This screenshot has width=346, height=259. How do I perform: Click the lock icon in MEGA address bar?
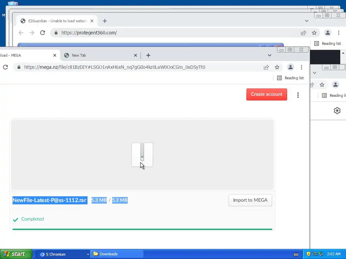click(x=19, y=67)
